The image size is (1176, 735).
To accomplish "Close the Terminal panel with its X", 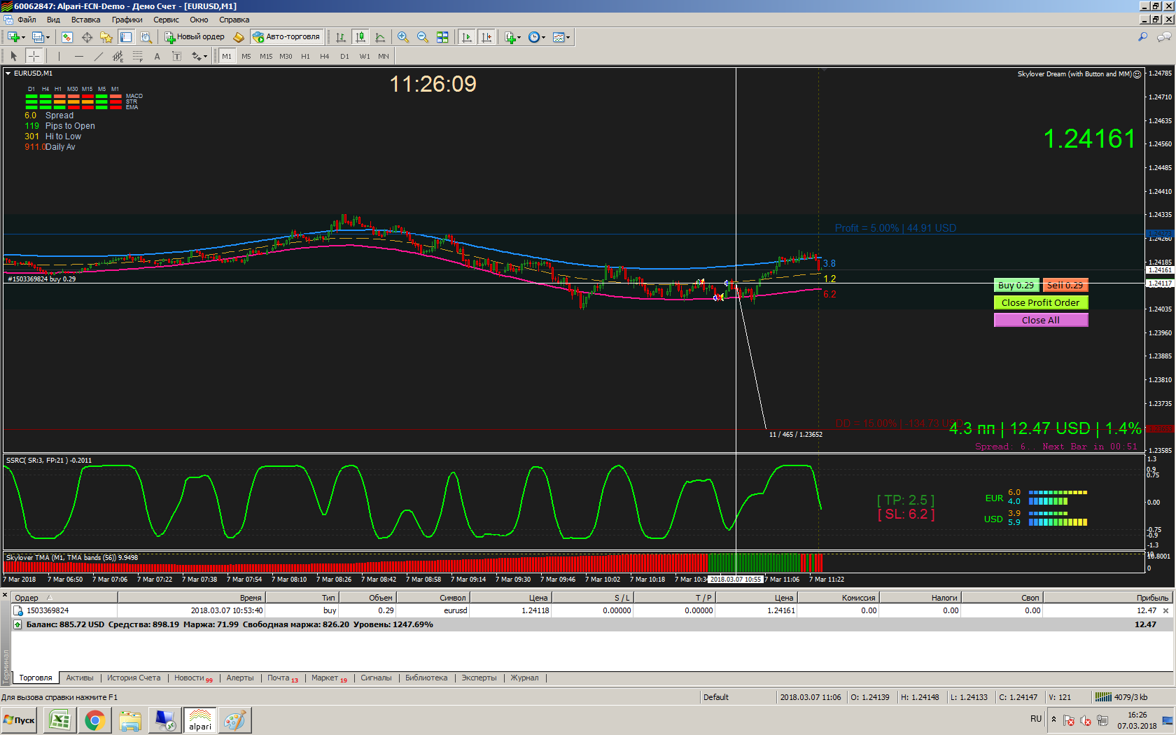I will [5, 596].
